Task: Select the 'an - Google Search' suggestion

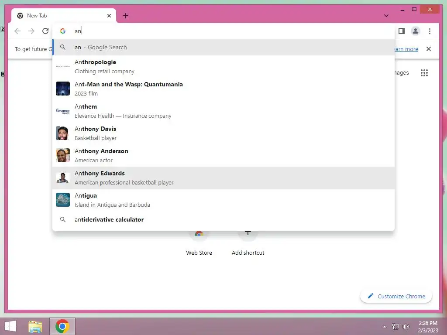Action: 223,47
